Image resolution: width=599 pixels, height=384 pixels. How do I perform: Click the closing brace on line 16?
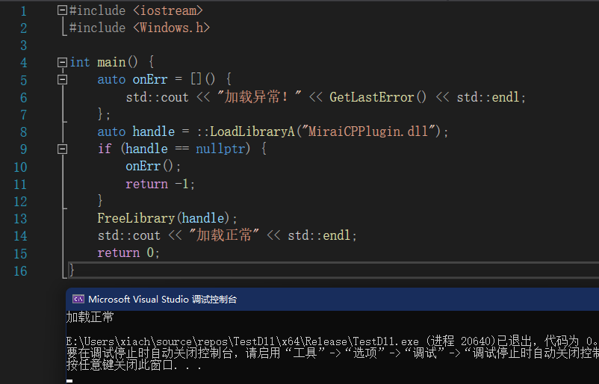(72, 270)
